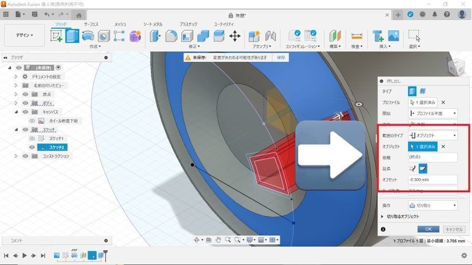Hide スケッチ2 using its eye icon
Screen dimensions: 472x265
(32, 147)
